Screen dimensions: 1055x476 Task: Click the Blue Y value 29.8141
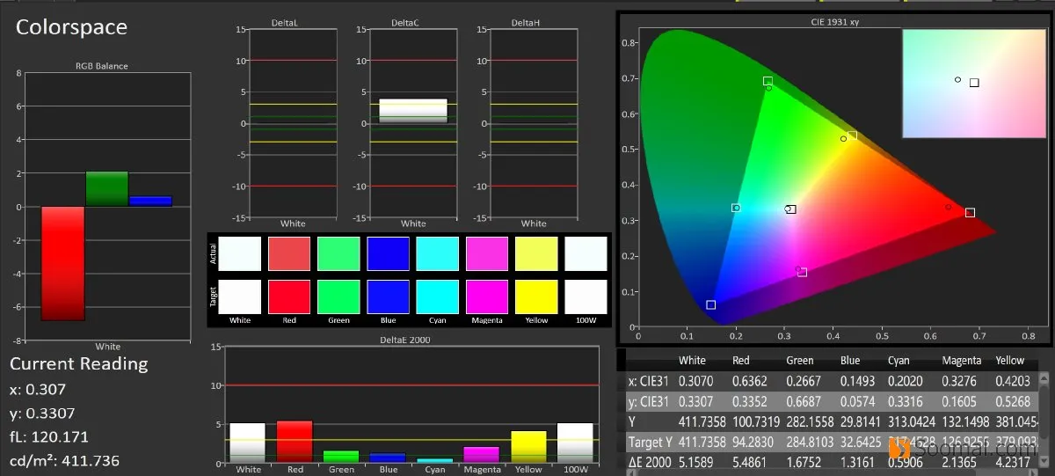pyautogui.click(x=860, y=422)
